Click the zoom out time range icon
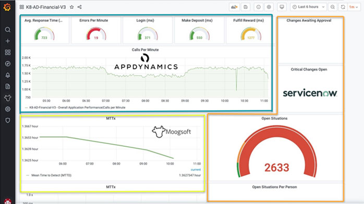Screen dimensions: 364x204 click(x=333, y=7)
